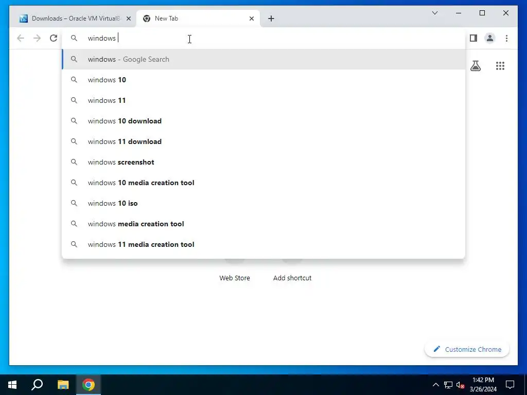Select the 'windows 11' suggestion
This screenshot has height=395, width=527.
tap(264, 100)
